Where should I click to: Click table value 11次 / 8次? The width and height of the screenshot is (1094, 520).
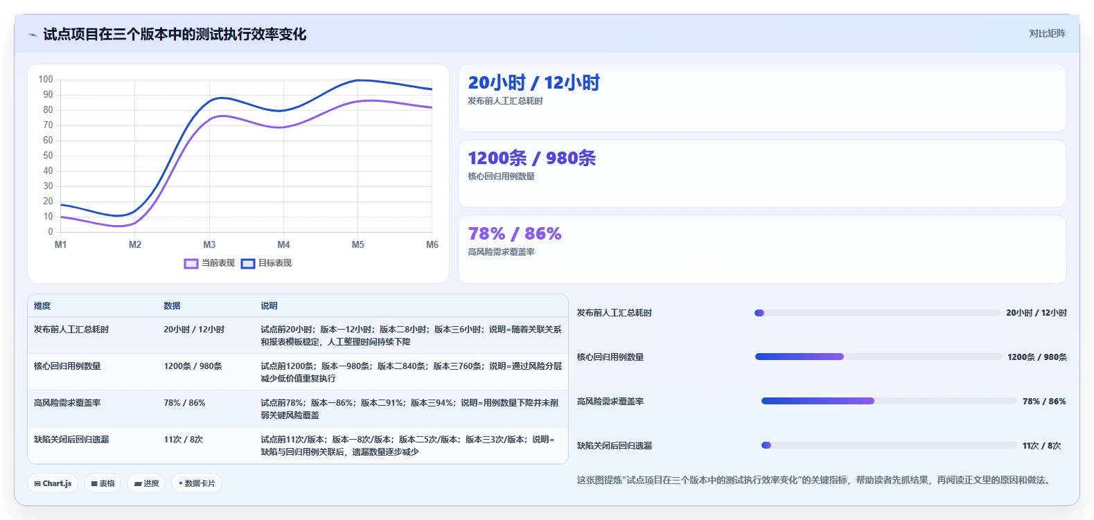coord(184,440)
